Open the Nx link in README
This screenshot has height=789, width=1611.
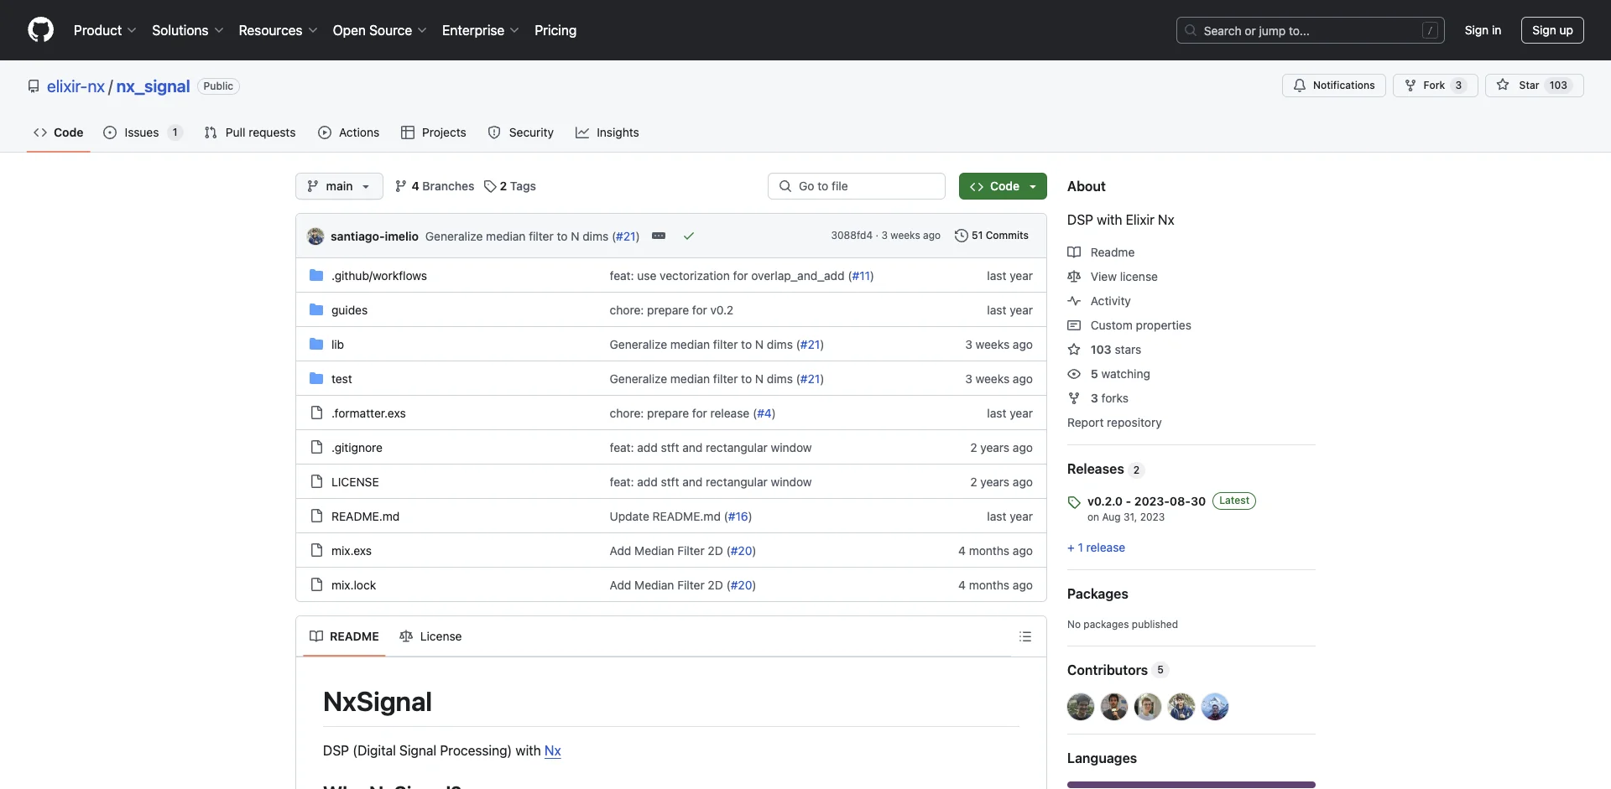click(x=552, y=750)
